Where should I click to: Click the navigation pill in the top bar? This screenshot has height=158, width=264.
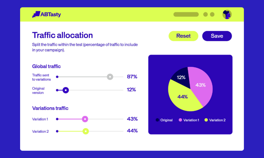186,14
